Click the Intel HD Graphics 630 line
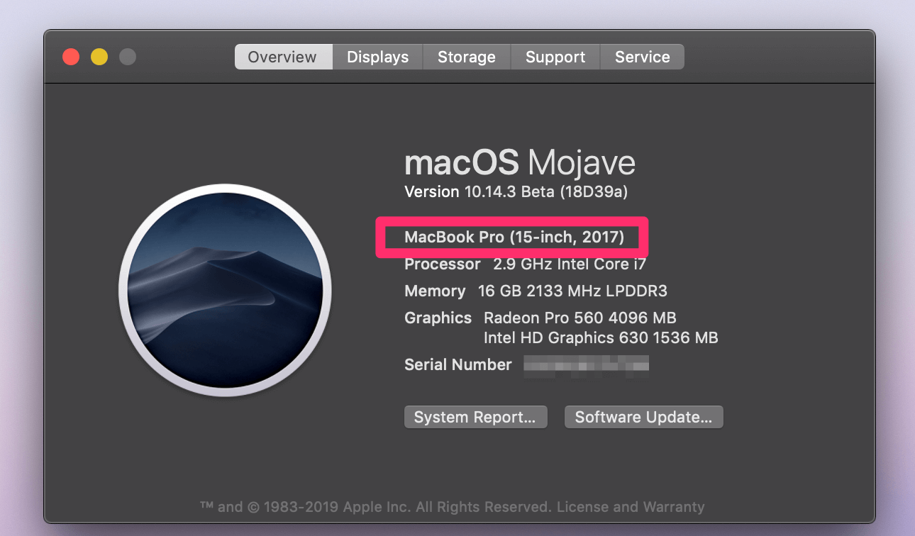This screenshot has width=915, height=536. [601, 337]
